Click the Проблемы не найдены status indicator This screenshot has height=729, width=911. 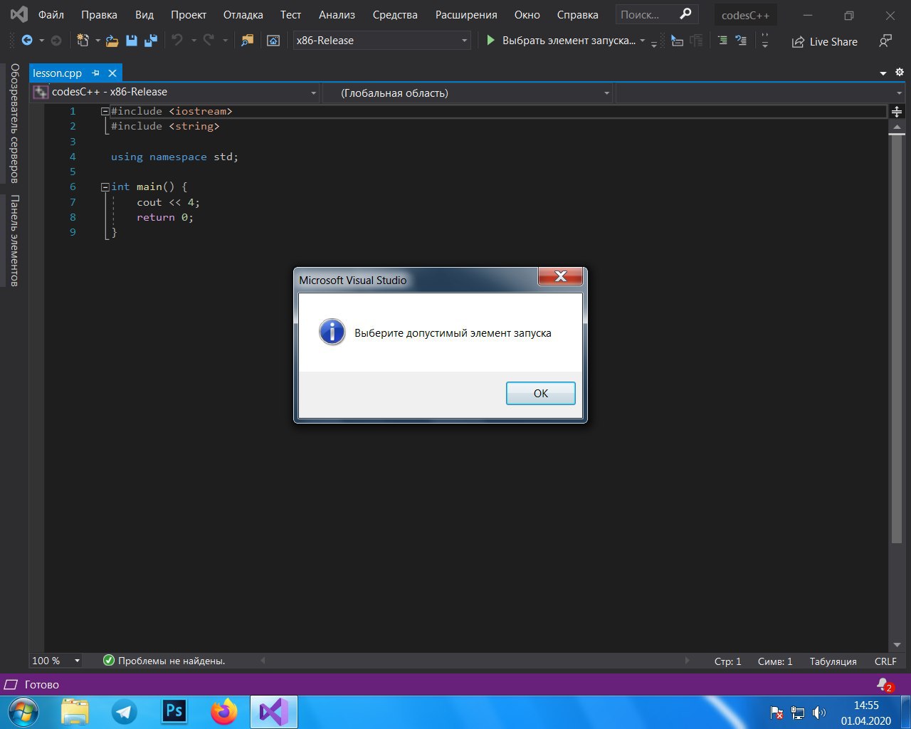click(x=164, y=661)
